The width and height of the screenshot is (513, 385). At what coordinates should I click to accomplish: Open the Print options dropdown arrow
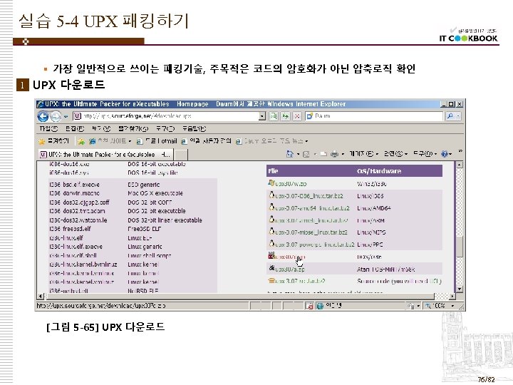343,154
